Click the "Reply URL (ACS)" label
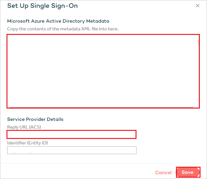The image size is (207, 179). [24, 127]
